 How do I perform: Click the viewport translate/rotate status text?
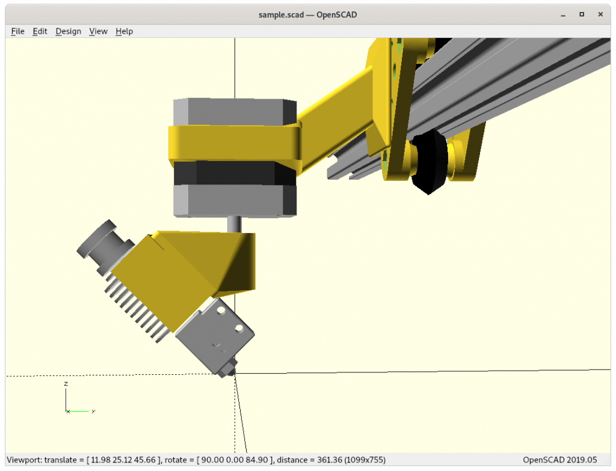point(196,460)
